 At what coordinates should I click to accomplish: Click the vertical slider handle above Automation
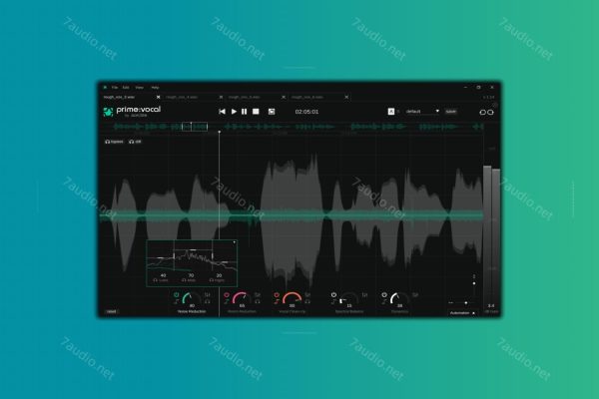(474, 283)
